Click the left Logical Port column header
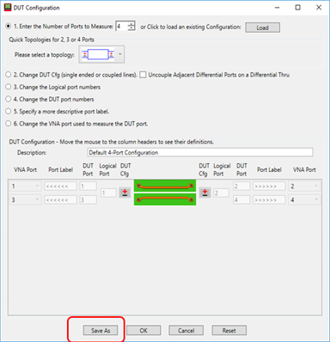Viewport: 330px width, 342px height. click(107, 169)
